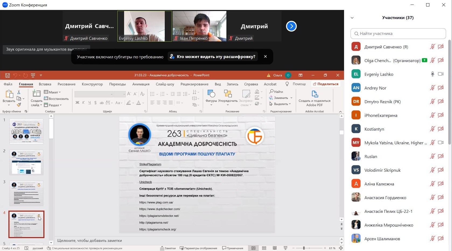Viewport: 452px width, 251px height.
Task: Toggle strikethrough formatting
Action: pyautogui.click(x=101, y=103)
